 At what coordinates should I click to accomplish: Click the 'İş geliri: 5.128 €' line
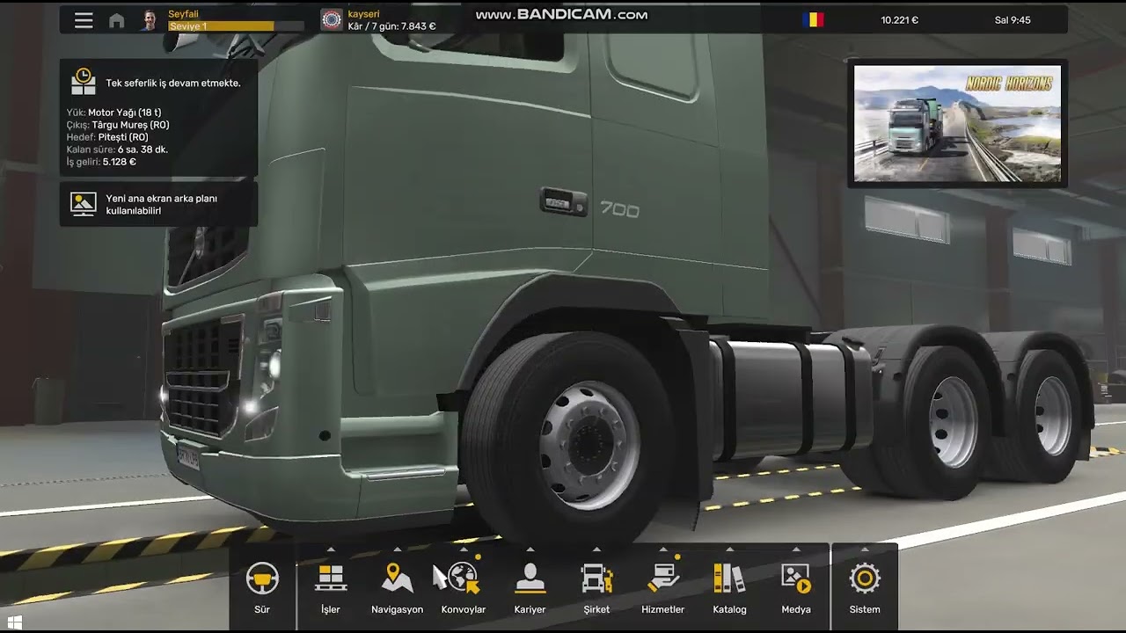(x=101, y=162)
